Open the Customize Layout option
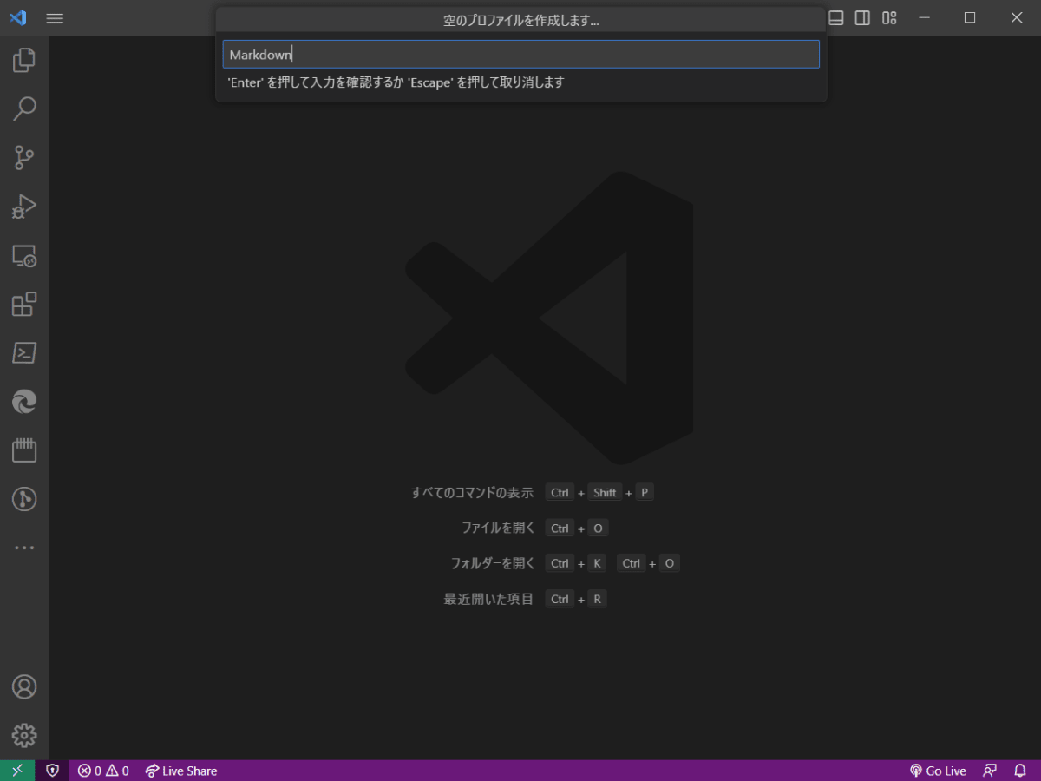 point(889,17)
